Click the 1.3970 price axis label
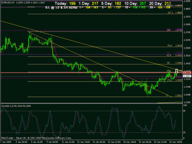Viewport: 192px width, 144px height. tap(187, 17)
